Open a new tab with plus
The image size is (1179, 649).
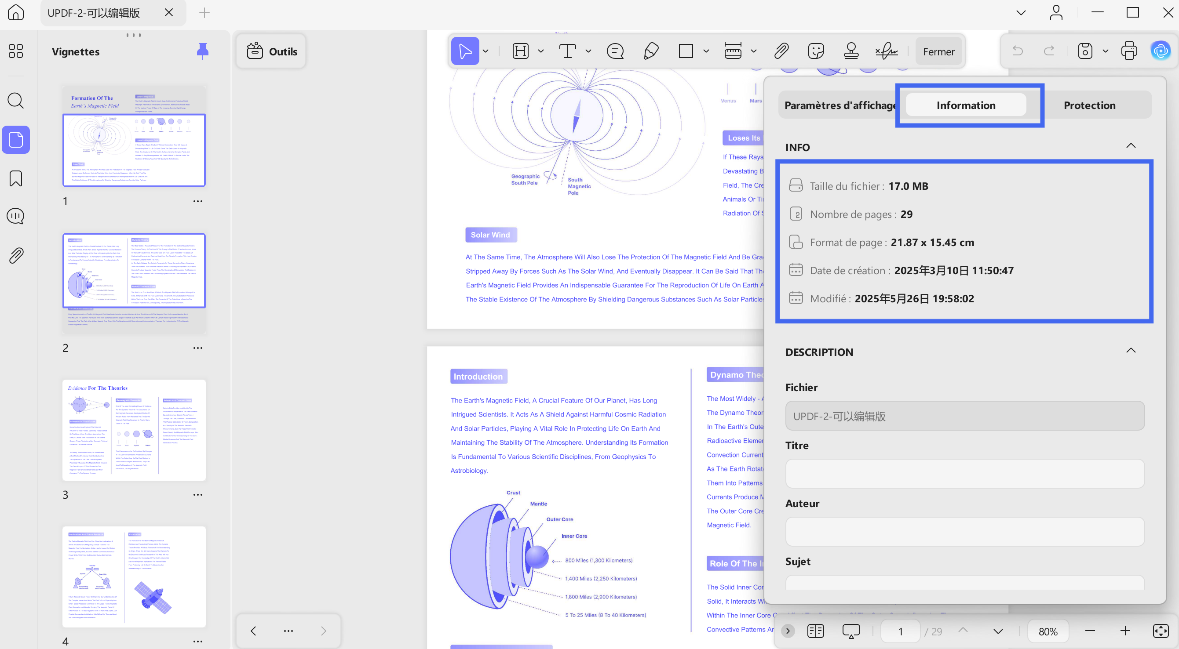(204, 13)
